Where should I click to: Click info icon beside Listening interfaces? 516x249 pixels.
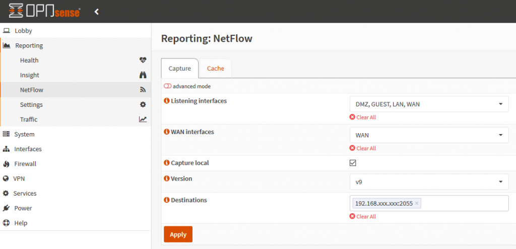pos(166,101)
